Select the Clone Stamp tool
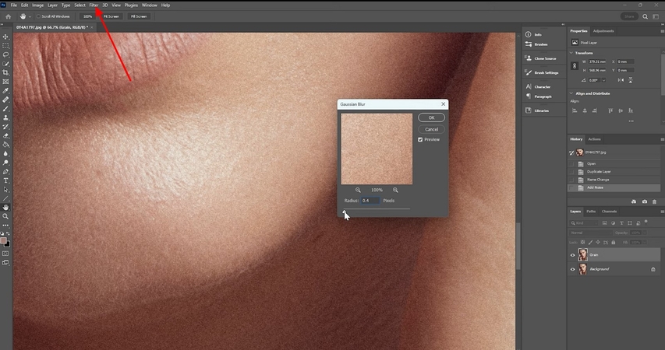The height and width of the screenshot is (350, 665). point(5,117)
